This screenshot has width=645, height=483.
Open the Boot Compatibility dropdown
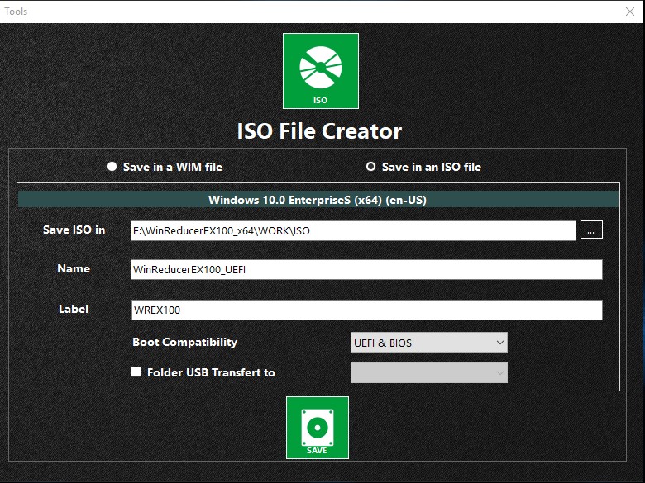(429, 343)
